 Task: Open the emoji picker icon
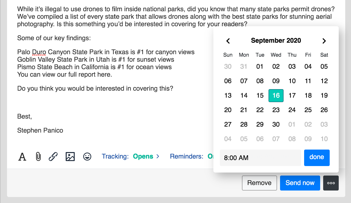click(87, 157)
